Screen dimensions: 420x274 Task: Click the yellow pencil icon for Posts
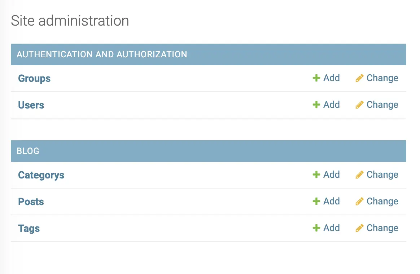click(x=359, y=202)
